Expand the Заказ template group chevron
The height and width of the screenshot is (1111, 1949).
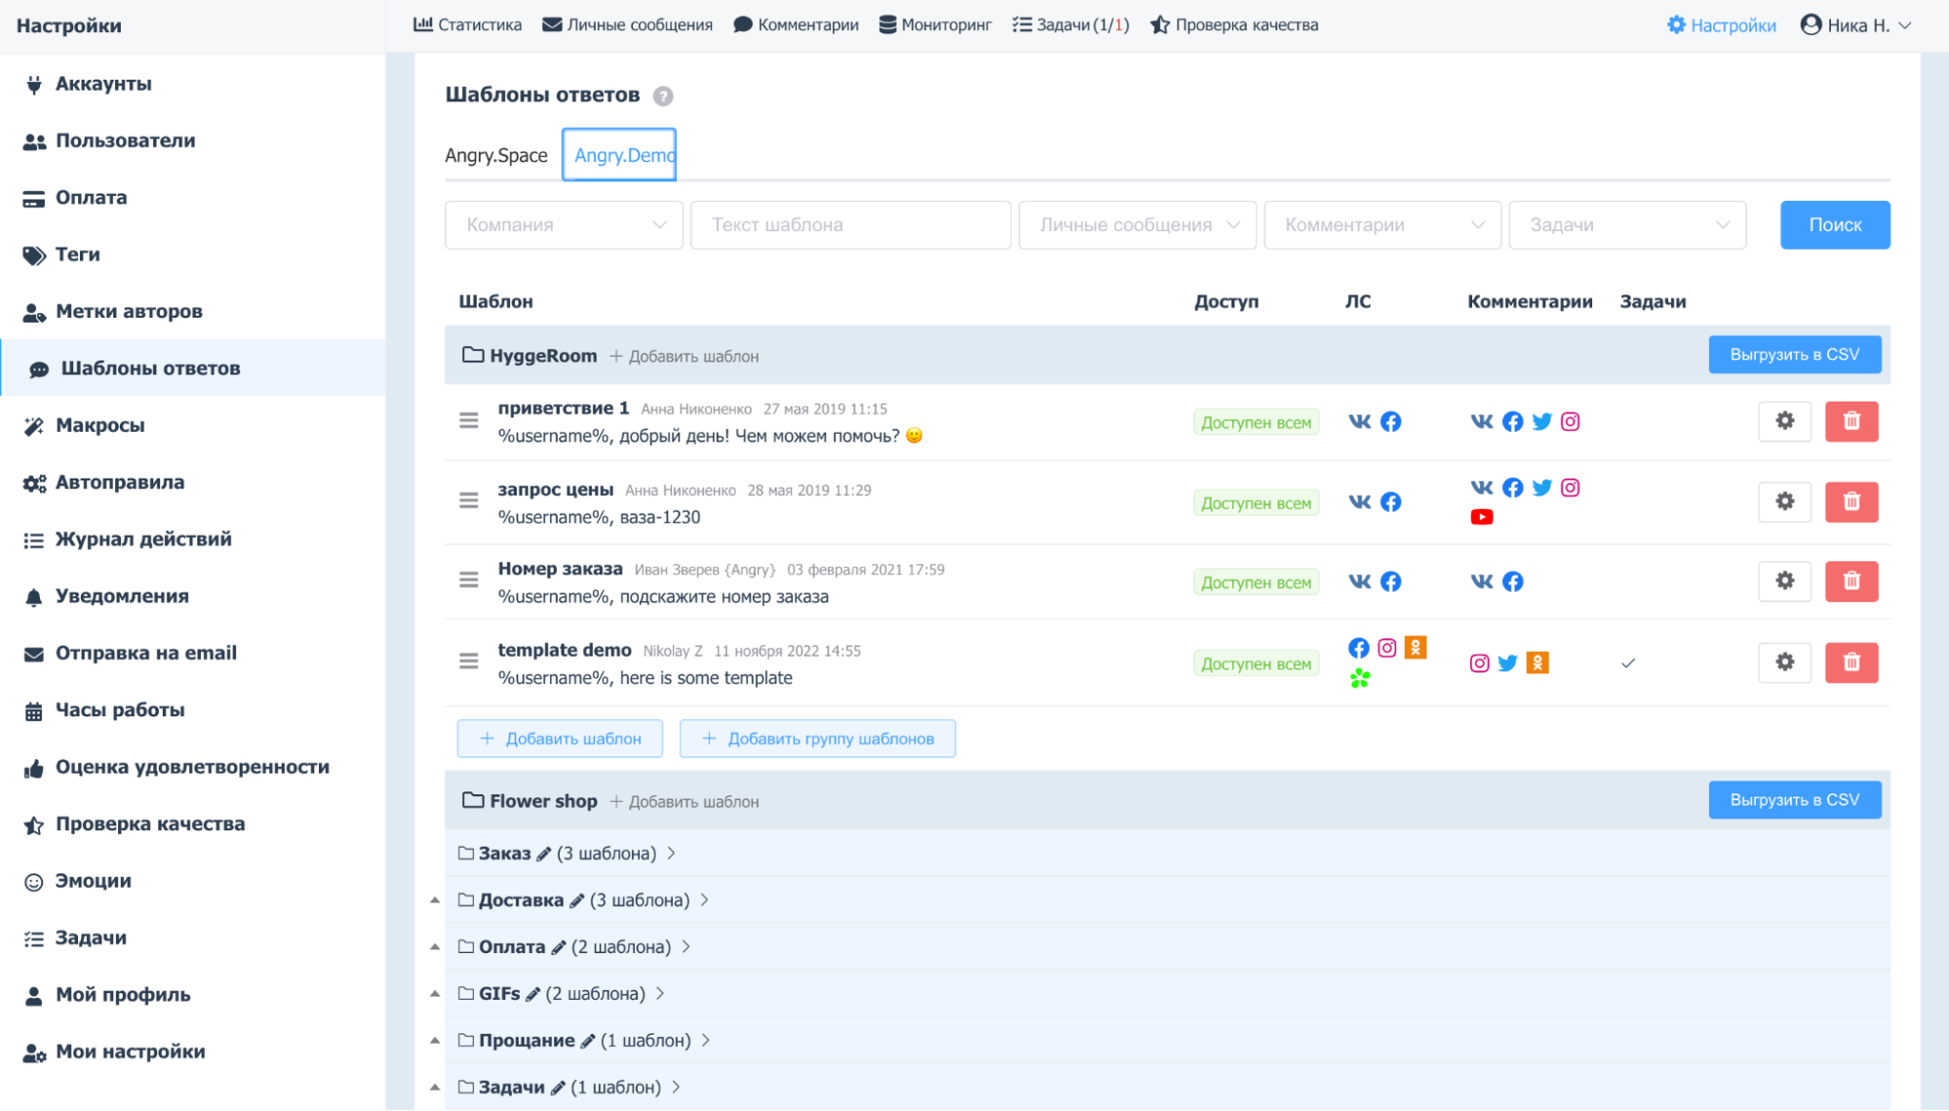click(x=672, y=854)
